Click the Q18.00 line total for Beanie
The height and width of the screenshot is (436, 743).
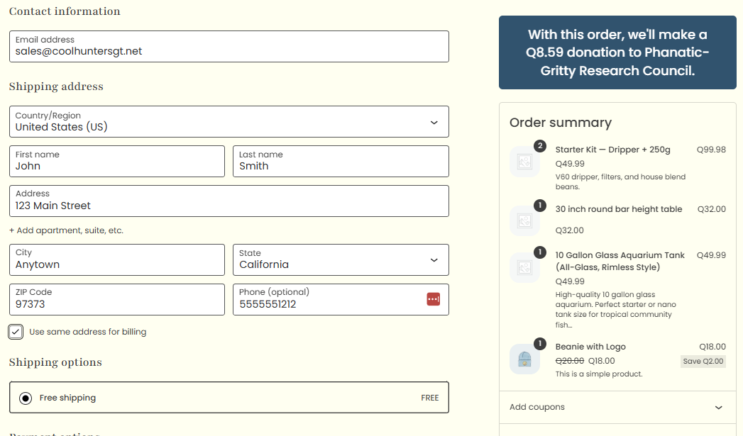(x=712, y=347)
